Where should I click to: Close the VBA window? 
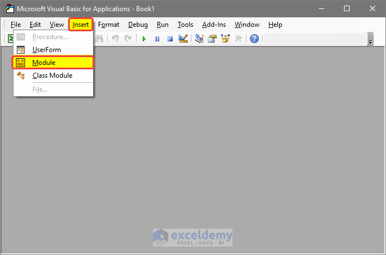pos(372,8)
